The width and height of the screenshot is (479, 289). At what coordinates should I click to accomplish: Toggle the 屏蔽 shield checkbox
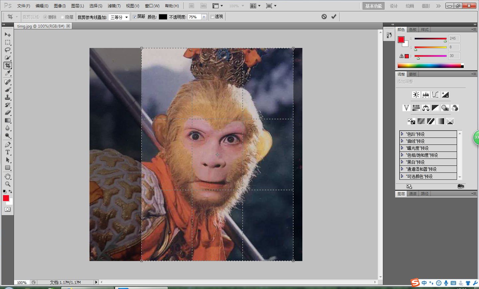(x=134, y=17)
